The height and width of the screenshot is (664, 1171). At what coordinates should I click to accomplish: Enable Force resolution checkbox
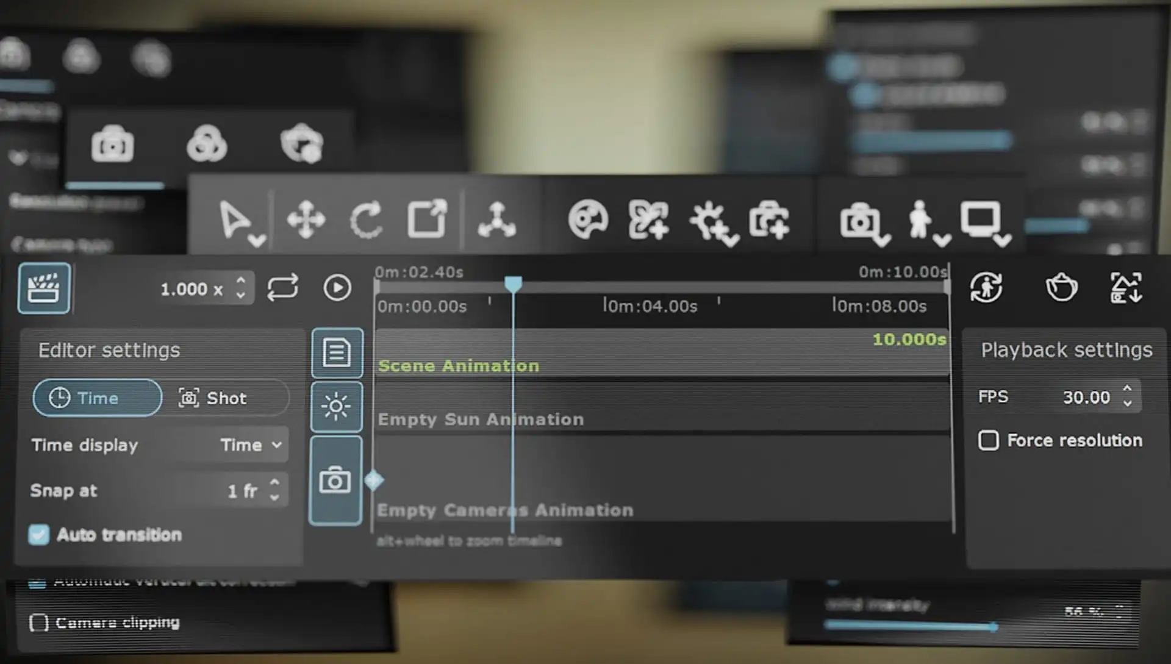(987, 440)
